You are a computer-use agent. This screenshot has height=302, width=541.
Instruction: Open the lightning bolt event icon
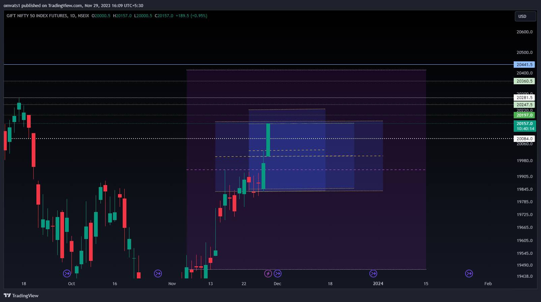pos(268,273)
